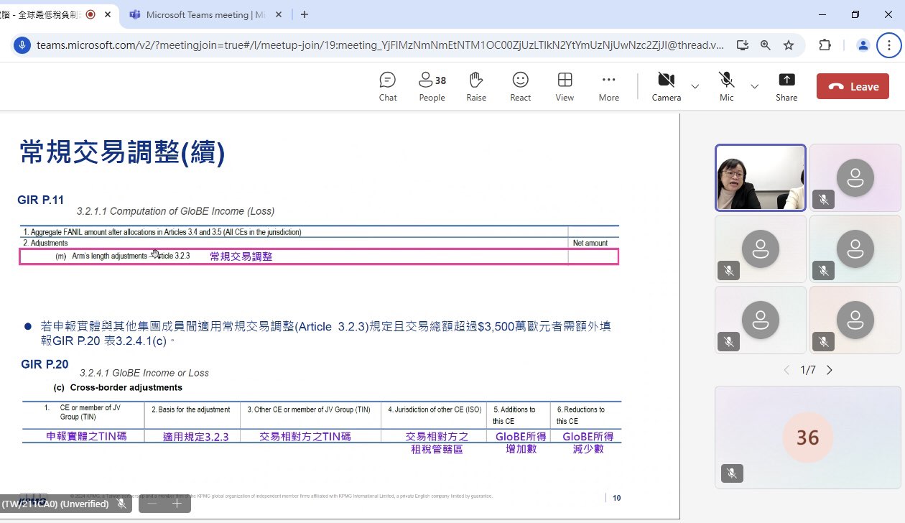Viewport: 905px width, 523px height.
Task: Open the React emoji menu
Action: pos(520,86)
